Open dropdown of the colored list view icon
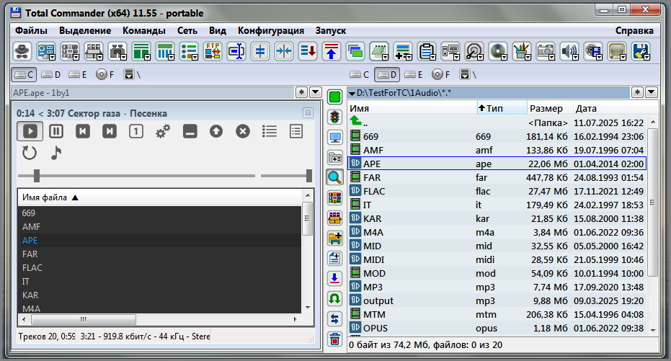This screenshot has height=361, width=671. (195, 58)
